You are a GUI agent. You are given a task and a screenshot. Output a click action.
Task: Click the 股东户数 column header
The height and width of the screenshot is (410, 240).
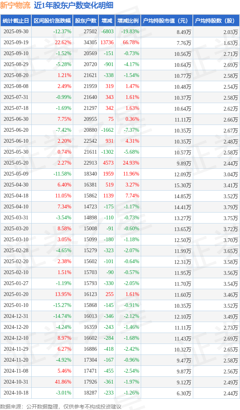86,21
